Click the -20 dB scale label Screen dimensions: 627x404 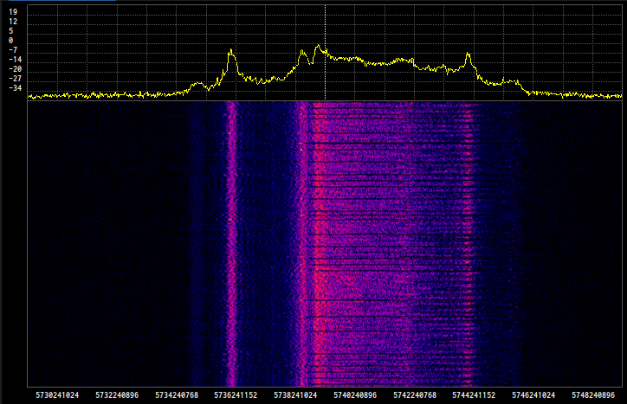[x=16, y=69]
